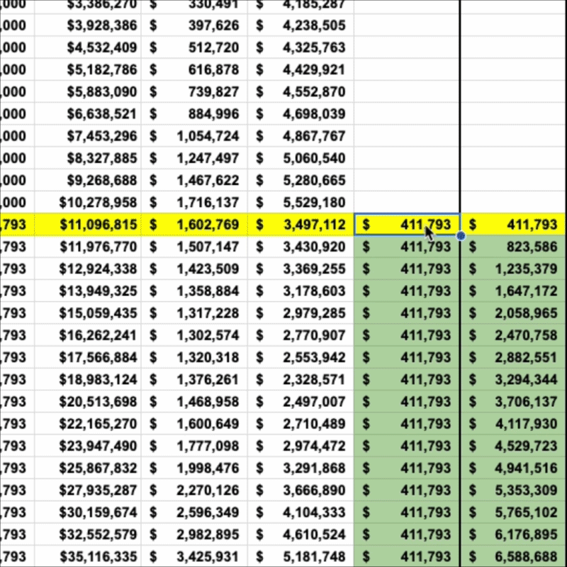Choose the cell showing 4,429,921
The image size is (567, 567).
tap(301, 69)
